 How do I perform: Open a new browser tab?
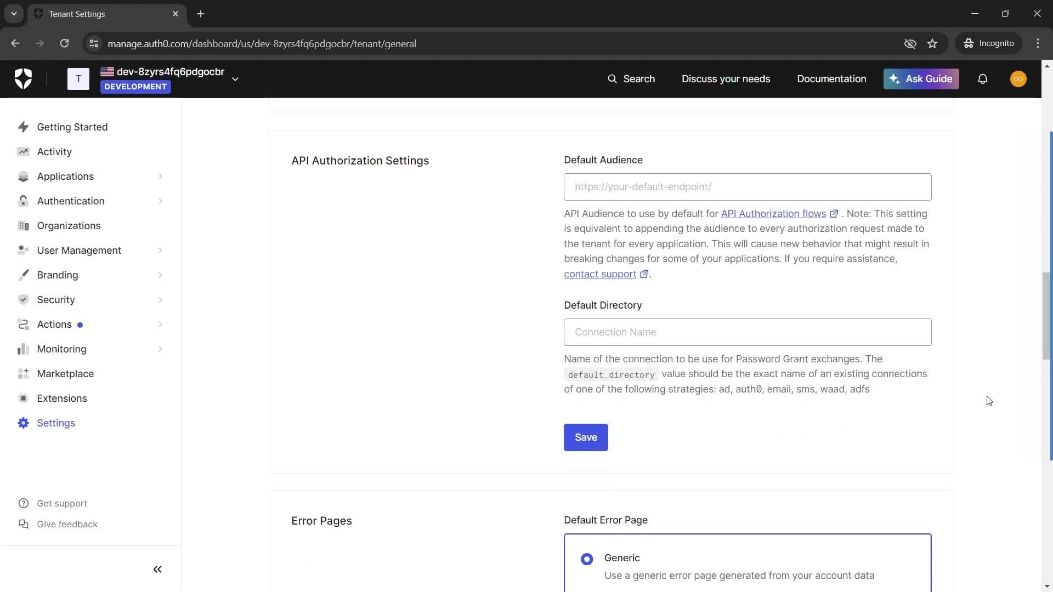coord(201,14)
